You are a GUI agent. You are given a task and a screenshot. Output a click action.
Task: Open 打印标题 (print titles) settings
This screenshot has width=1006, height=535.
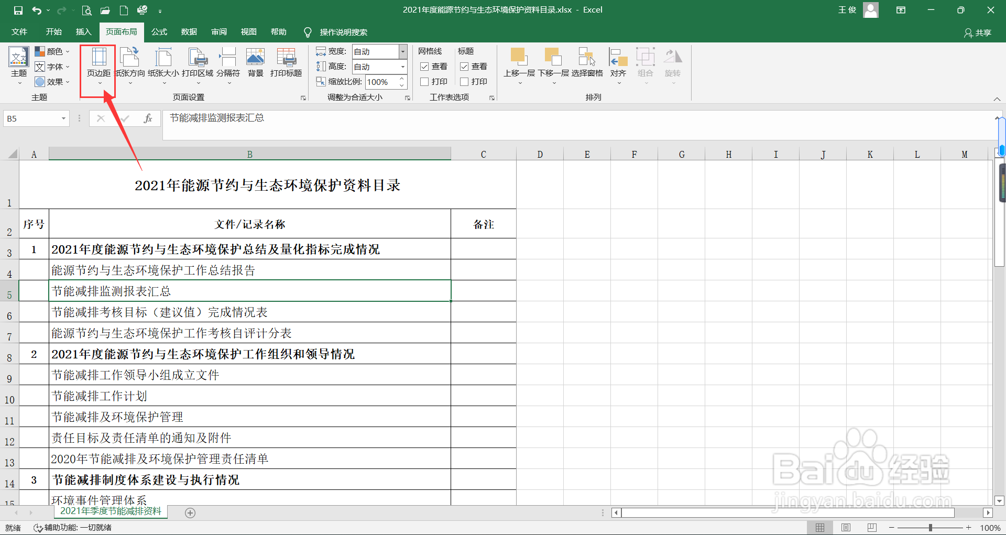point(286,63)
